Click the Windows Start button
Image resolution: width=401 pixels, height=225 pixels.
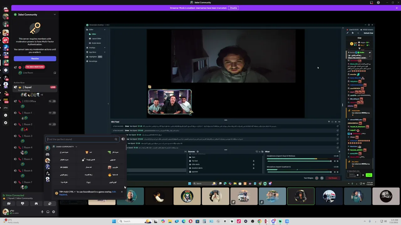pyautogui.click(x=114, y=221)
